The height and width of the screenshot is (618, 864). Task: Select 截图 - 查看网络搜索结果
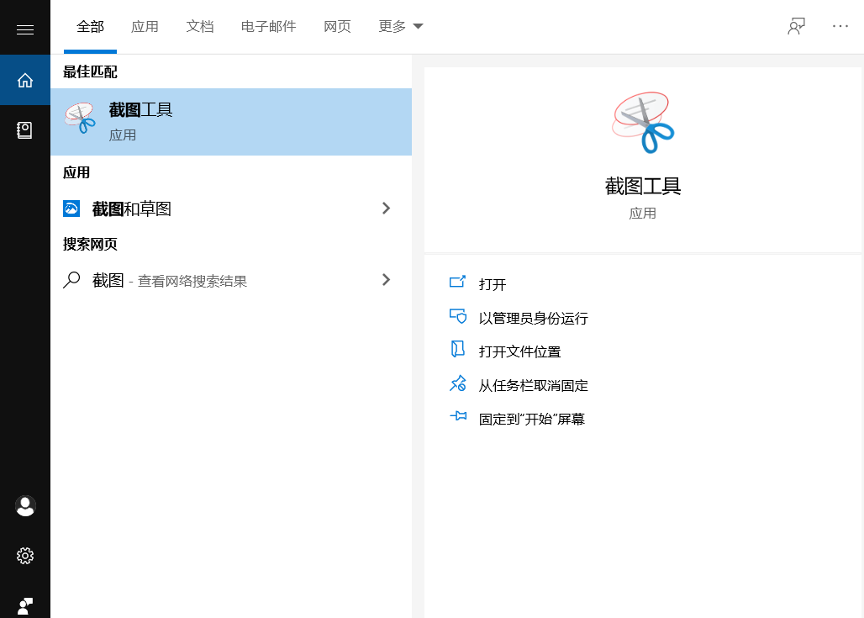click(231, 280)
